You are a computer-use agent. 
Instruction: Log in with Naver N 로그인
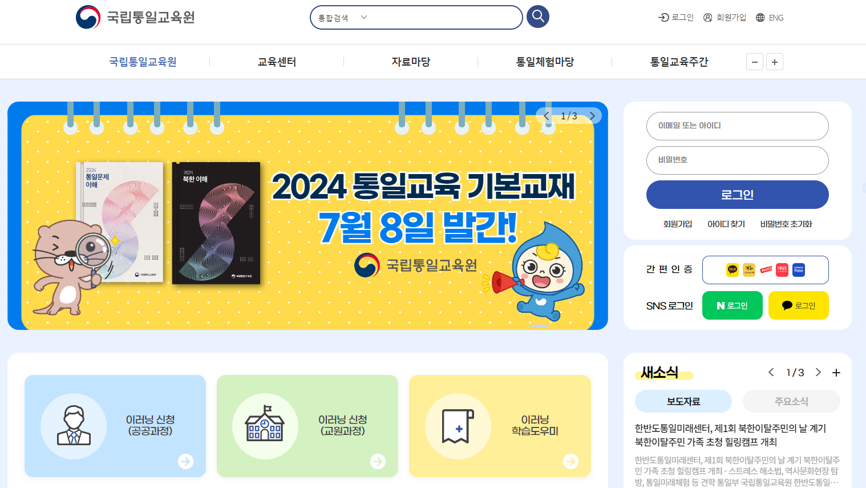[x=733, y=305]
